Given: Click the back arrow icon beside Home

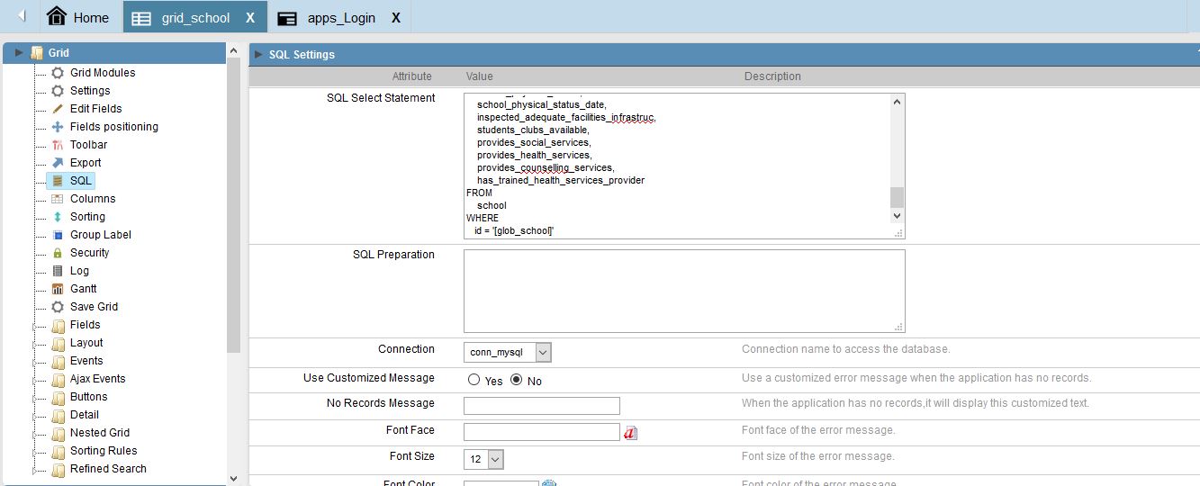Looking at the screenshot, I should 22,16.
